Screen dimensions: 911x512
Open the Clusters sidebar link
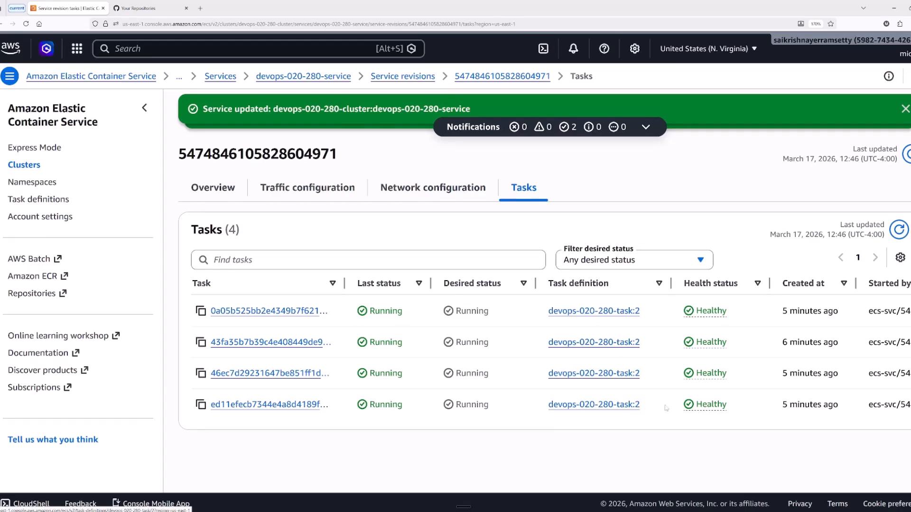tap(24, 165)
